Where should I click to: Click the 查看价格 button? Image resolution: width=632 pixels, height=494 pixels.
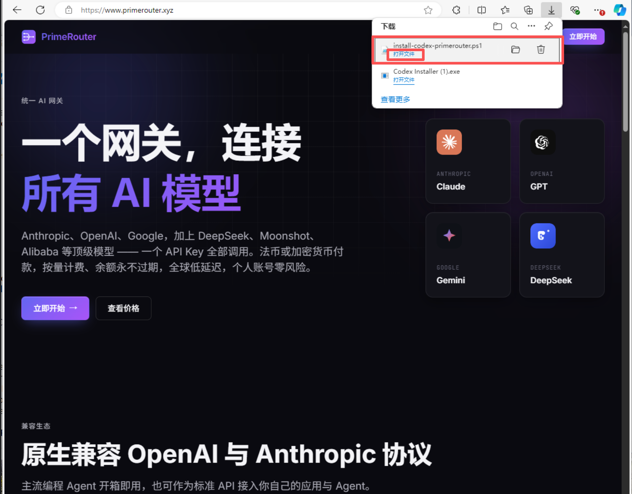point(123,308)
